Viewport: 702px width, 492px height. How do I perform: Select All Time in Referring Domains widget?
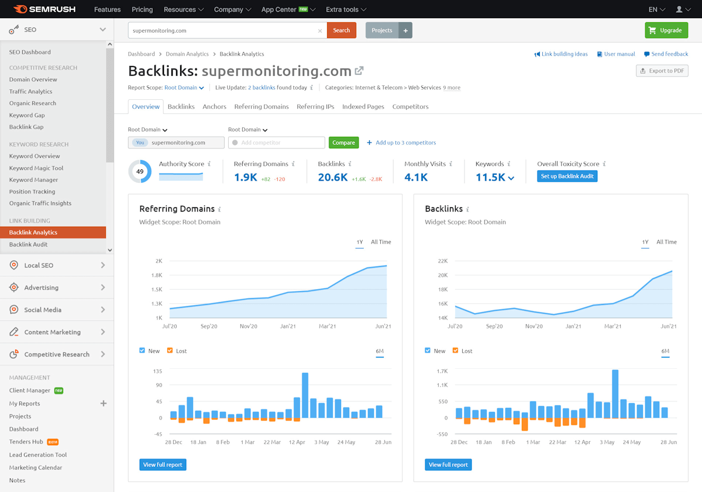click(381, 242)
